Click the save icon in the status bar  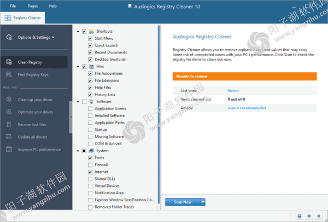pos(300,216)
